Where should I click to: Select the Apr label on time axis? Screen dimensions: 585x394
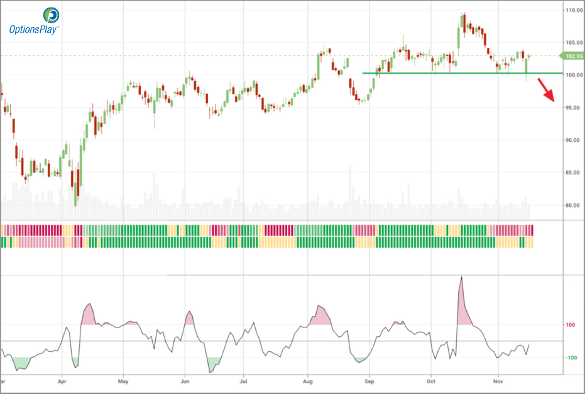click(x=62, y=381)
